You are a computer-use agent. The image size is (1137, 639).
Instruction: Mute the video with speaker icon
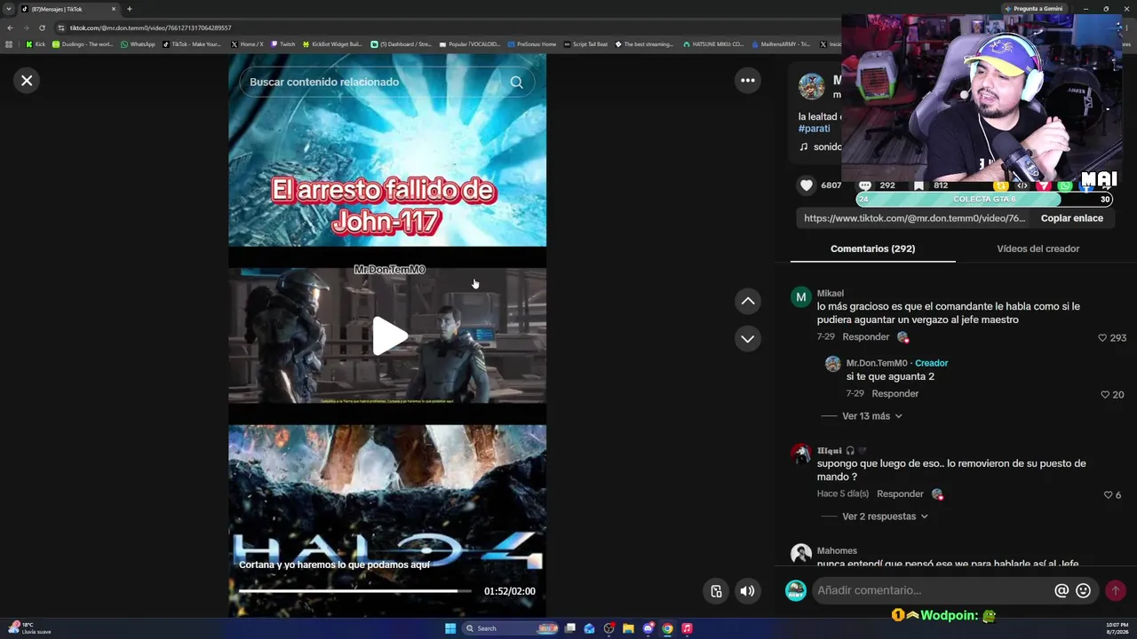tap(748, 591)
